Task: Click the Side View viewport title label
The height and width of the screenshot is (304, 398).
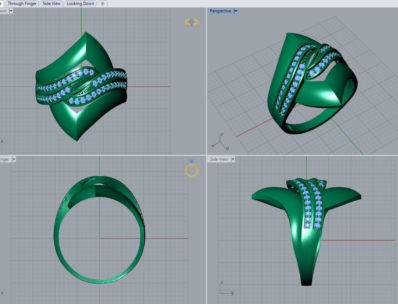Action: (x=219, y=159)
